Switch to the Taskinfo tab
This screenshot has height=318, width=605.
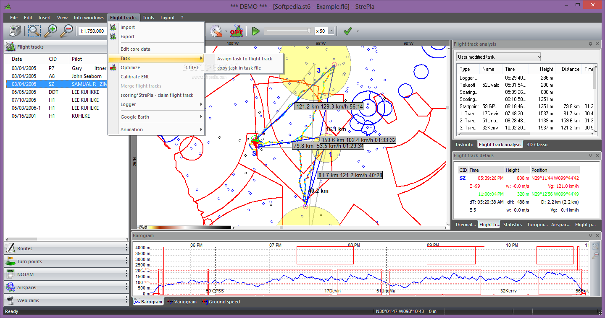[464, 145]
